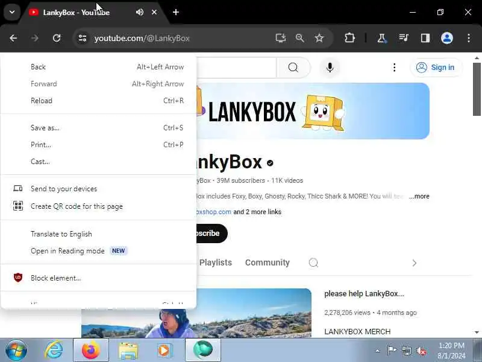The image size is (482, 362).
Task: Open the tab search dropdown arrow
Action: click(12, 12)
